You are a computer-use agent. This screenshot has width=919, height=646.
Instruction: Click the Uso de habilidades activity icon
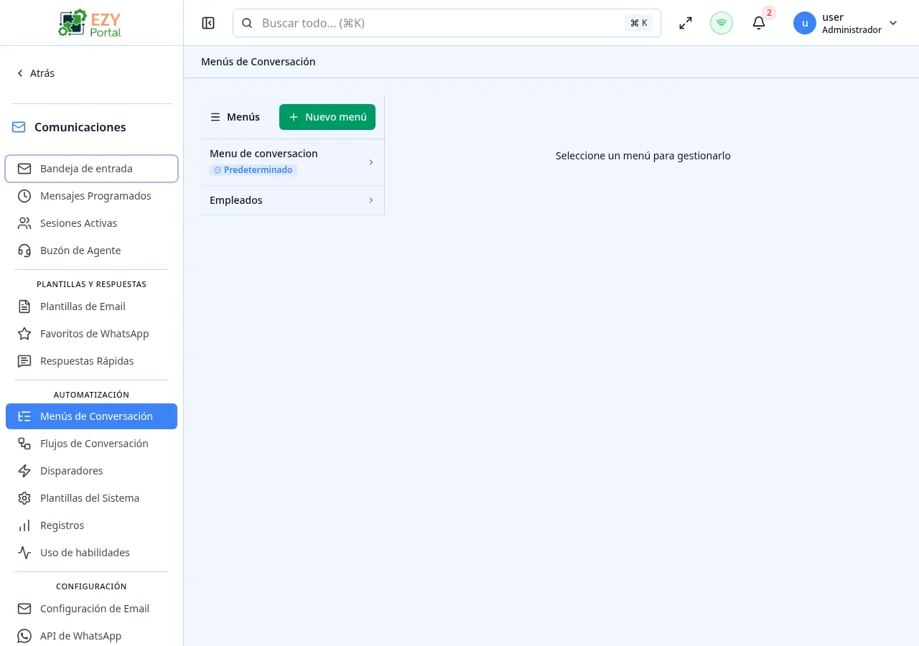click(24, 553)
